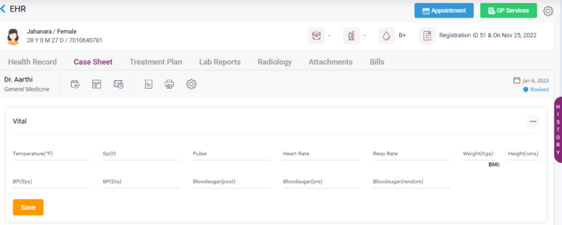Click the registration ID document icon
The height and width of the screenshot is (225, 562).
pos(426,36)
